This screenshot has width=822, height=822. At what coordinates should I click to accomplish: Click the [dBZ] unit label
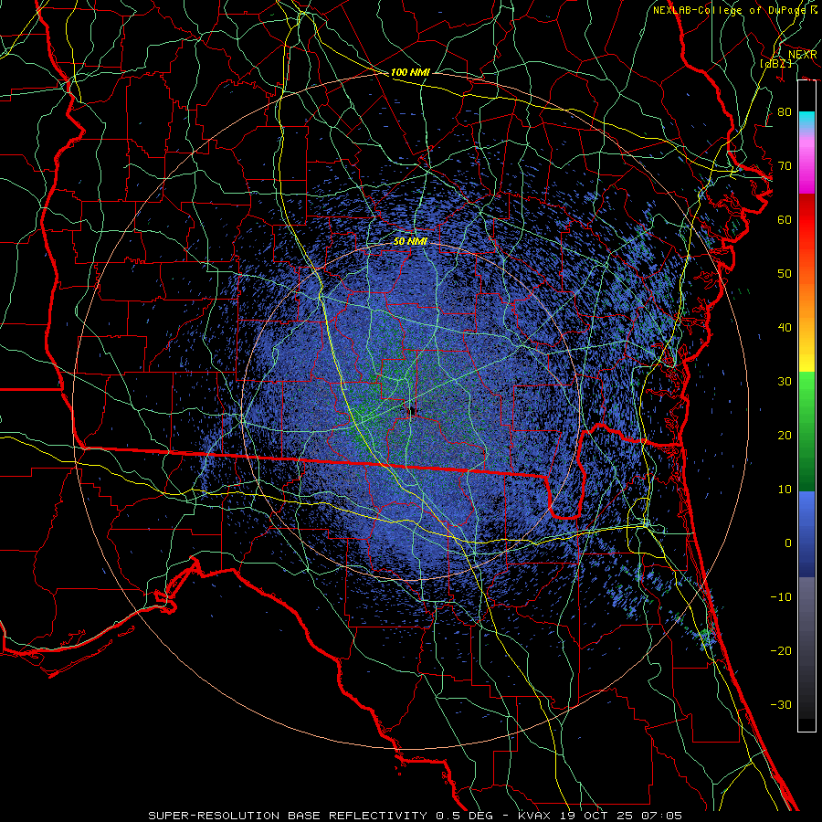pyautogui.click(x=775, y=63)
